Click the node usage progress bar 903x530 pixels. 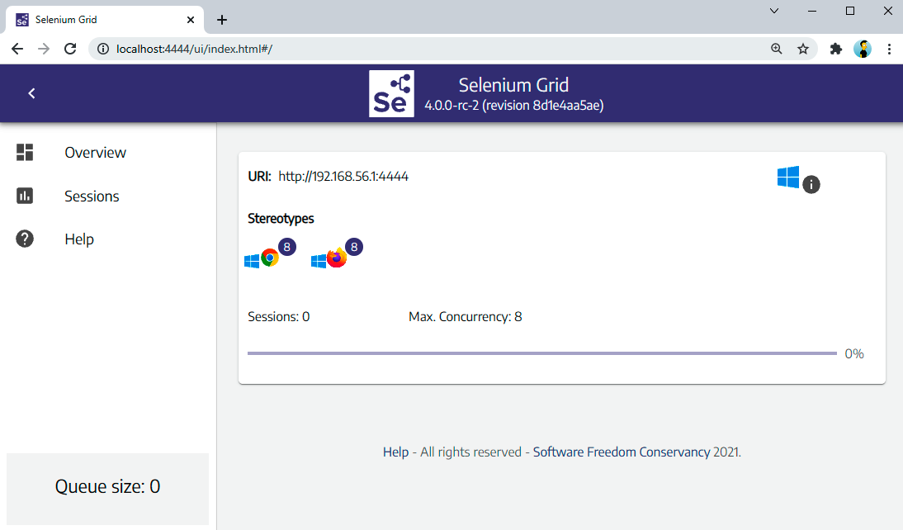[541, 353]
